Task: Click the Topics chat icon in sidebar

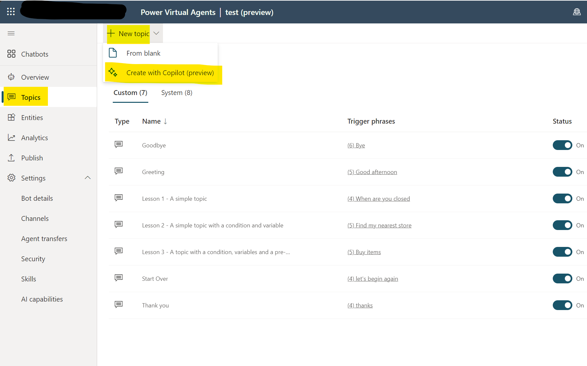Action: [x=11, y=97]
